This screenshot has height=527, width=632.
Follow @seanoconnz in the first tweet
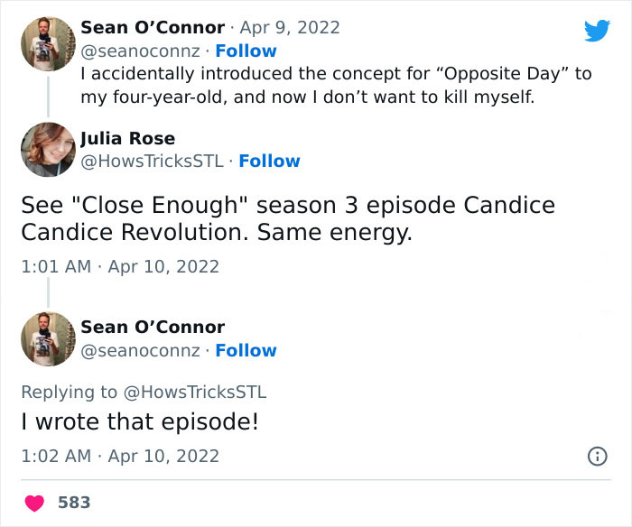[x=246, y=51]
